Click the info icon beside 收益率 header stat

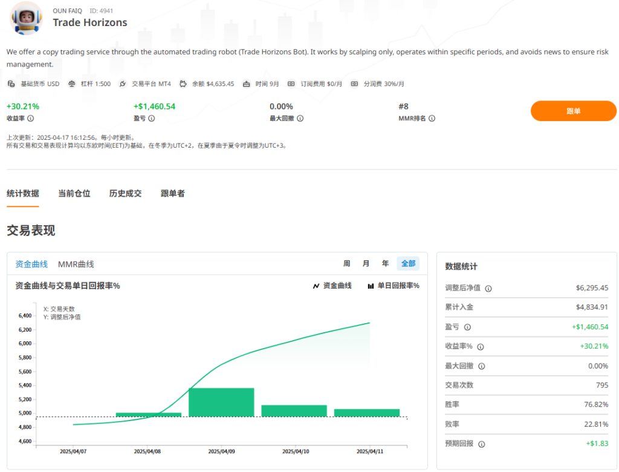pos(30,119)
